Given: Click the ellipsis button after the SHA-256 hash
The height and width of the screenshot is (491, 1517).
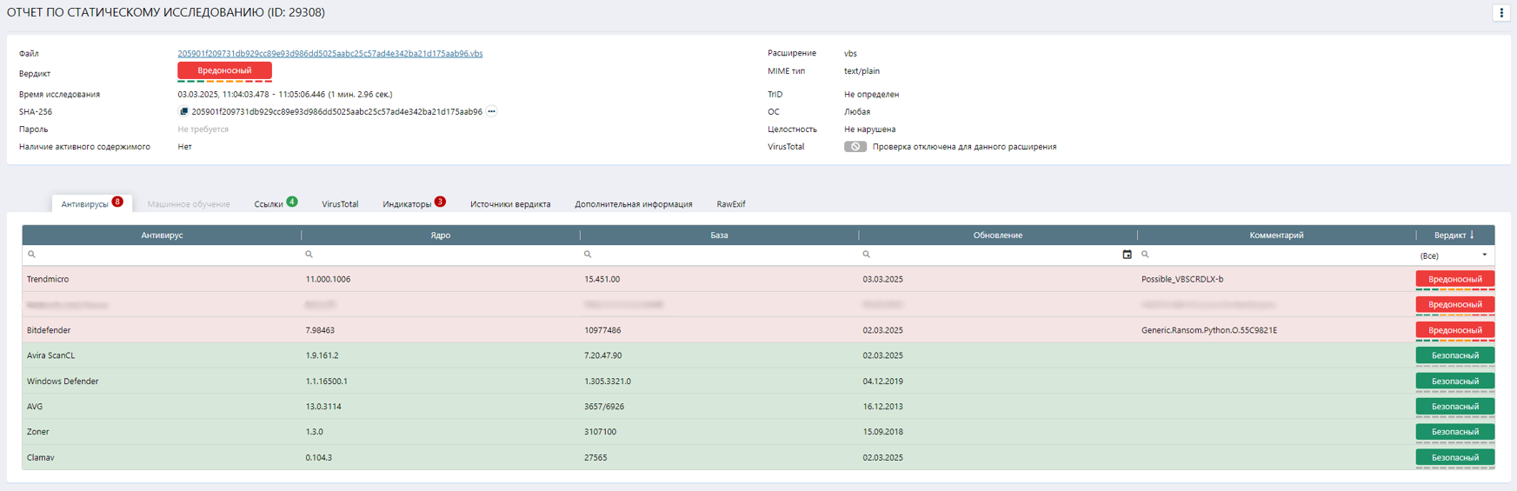Looking at the screenshot, I should (x=492, y=112).
